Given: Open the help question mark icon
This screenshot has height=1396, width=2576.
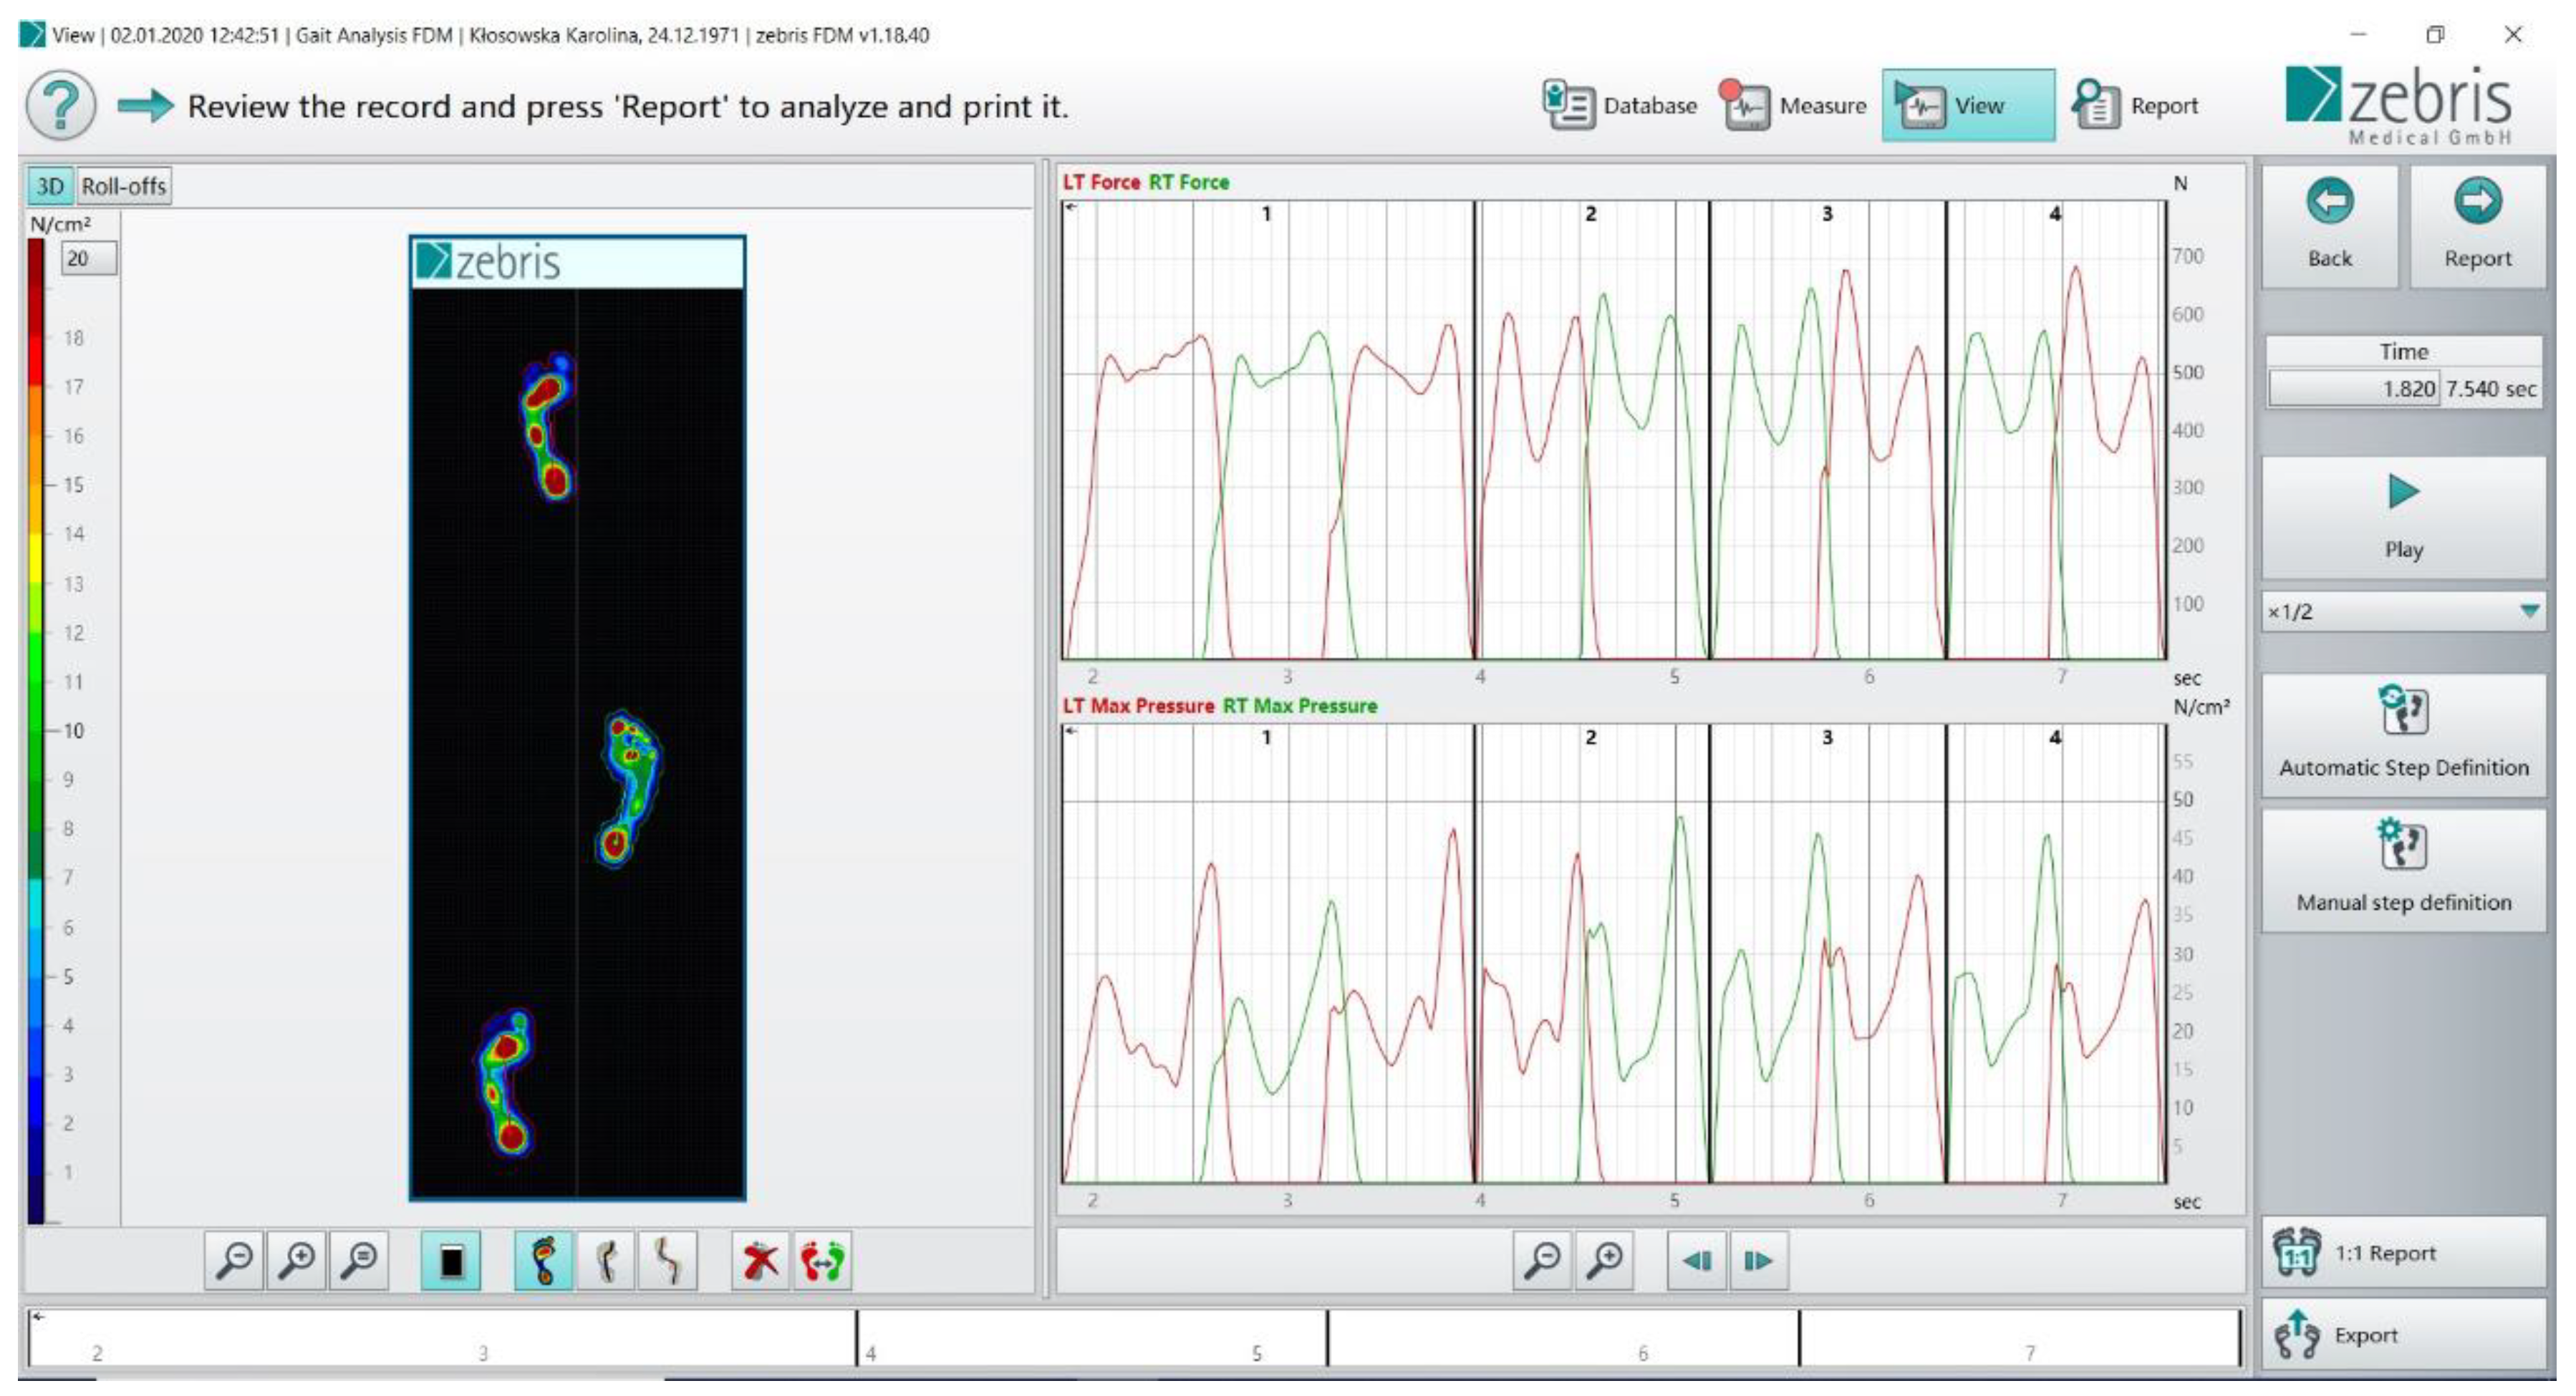Looking at the screenshot, I should coord(61,105).
